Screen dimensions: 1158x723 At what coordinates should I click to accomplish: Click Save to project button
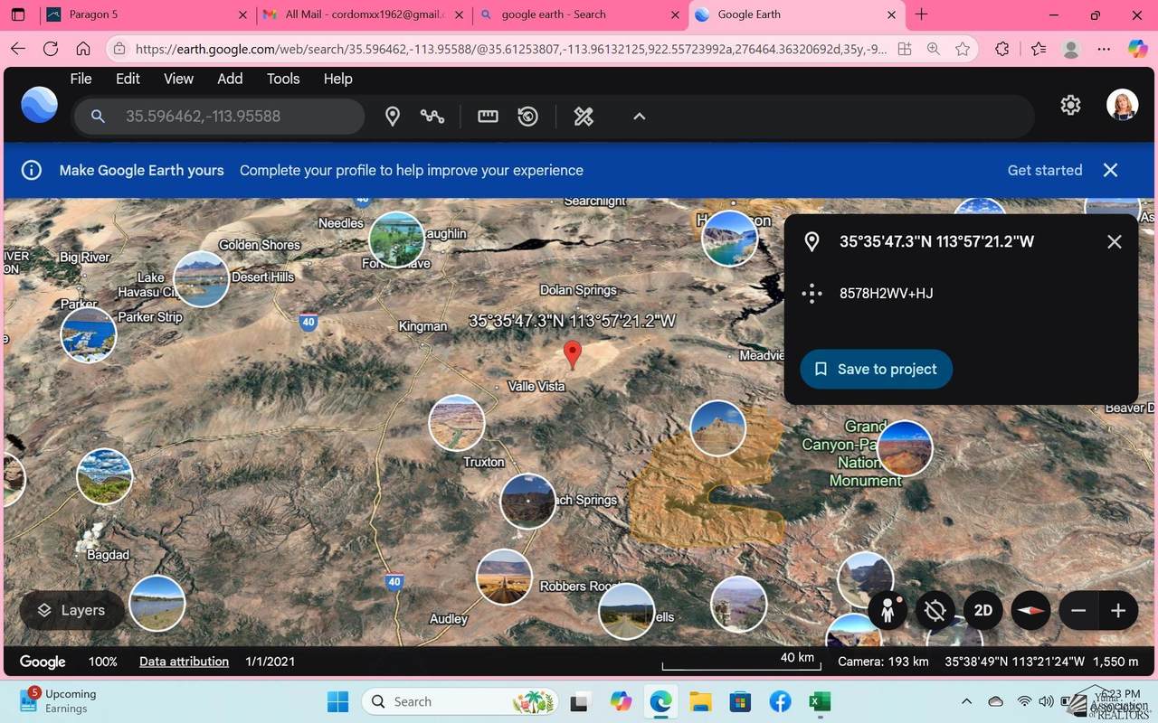(876, 369)
